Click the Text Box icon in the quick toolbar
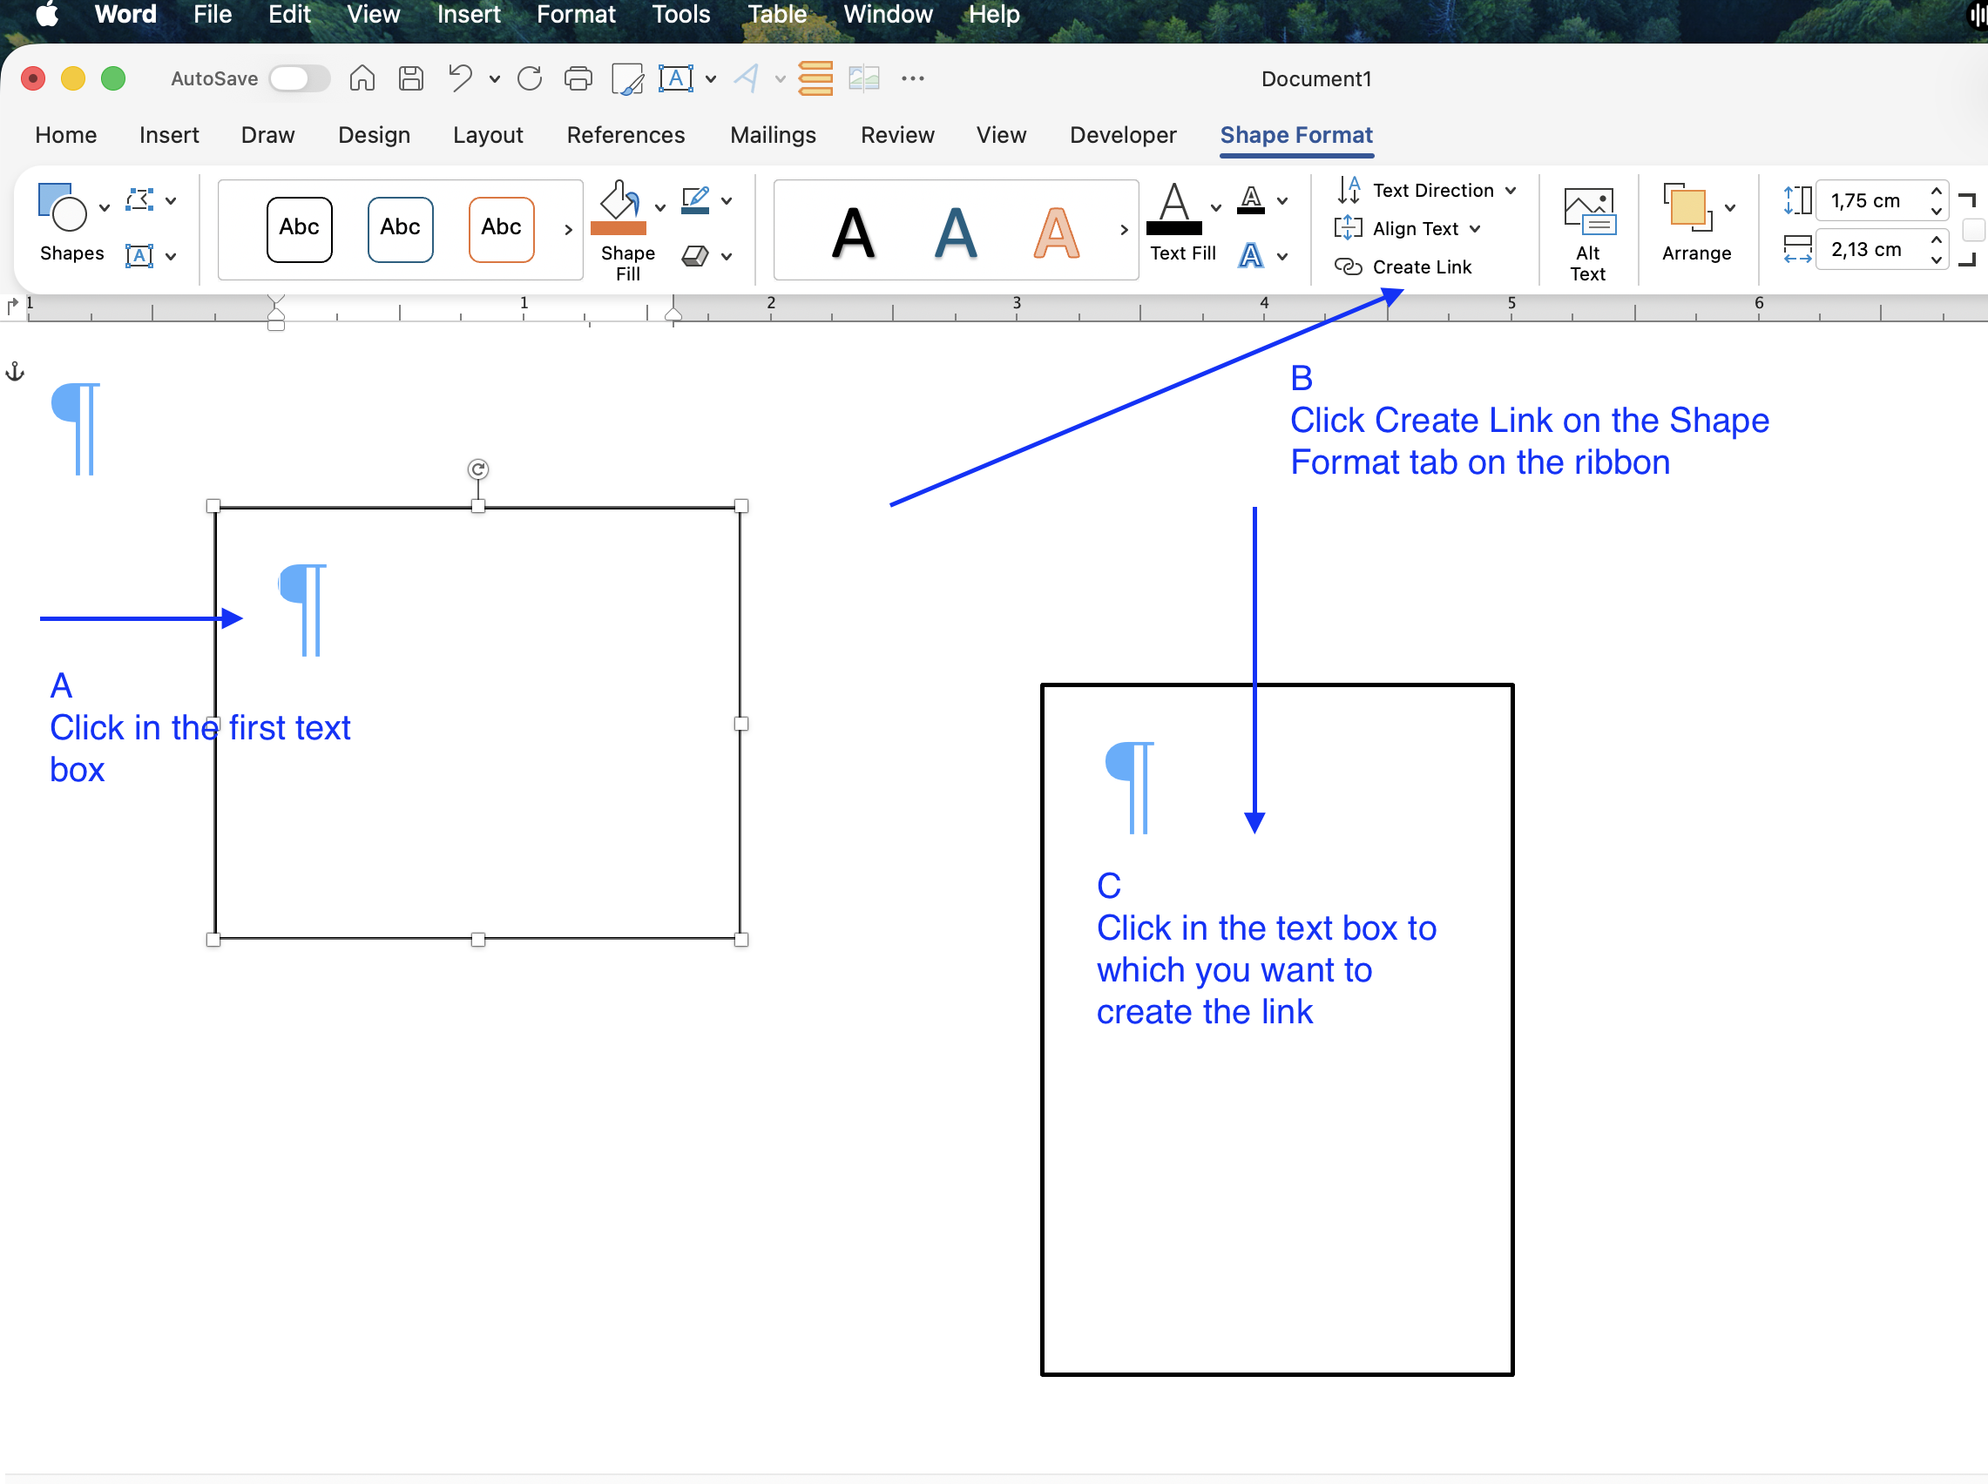 [x=675, y=78]
